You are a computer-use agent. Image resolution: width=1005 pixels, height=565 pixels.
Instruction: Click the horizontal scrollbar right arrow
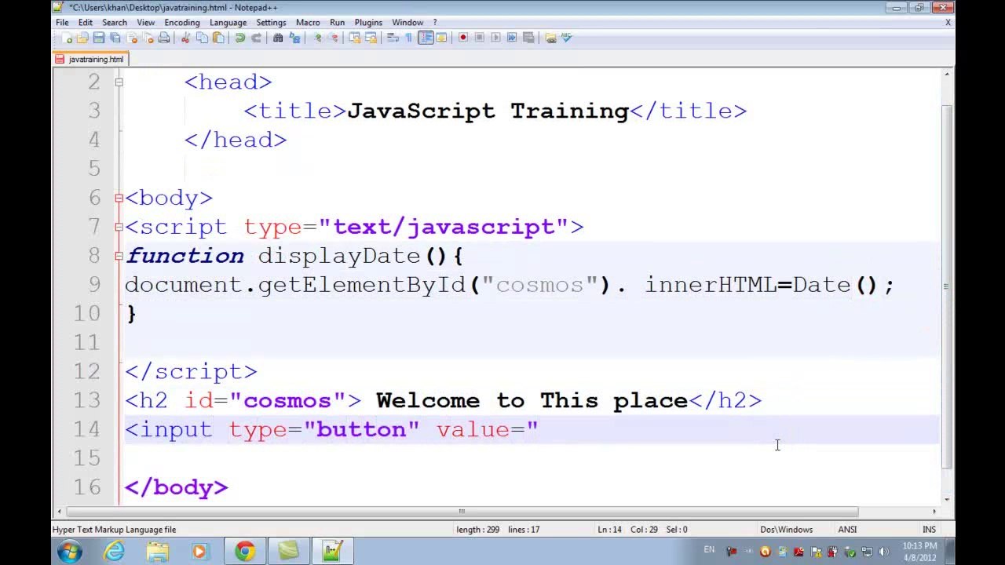(934, 512)
